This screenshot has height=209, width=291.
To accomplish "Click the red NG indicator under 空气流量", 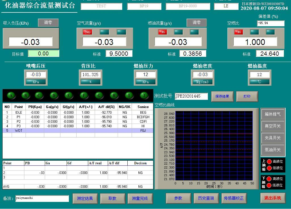I will 87,32.
